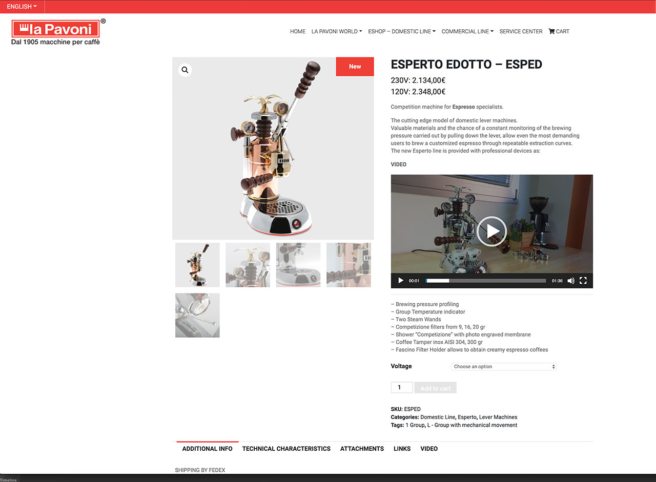Click the VIDEO heading above the player
This screenshot has height=482, width=656.
coord(399,164)
